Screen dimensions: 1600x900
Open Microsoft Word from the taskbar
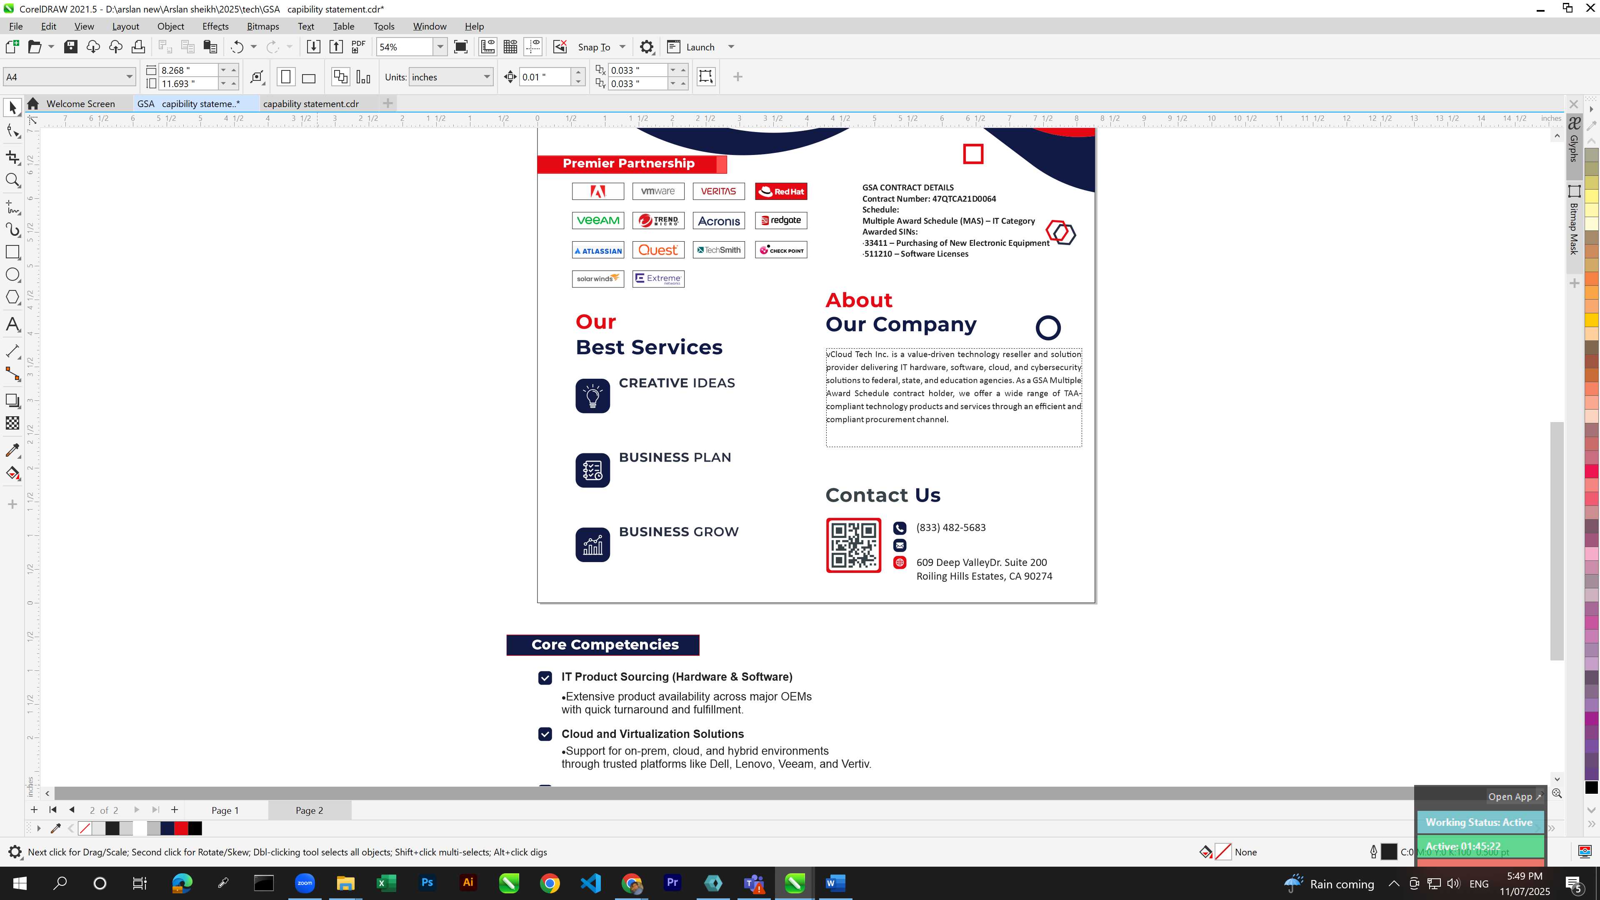click(835, 882)
